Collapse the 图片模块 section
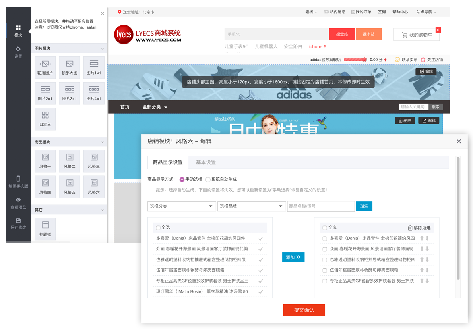 (103, 48)
